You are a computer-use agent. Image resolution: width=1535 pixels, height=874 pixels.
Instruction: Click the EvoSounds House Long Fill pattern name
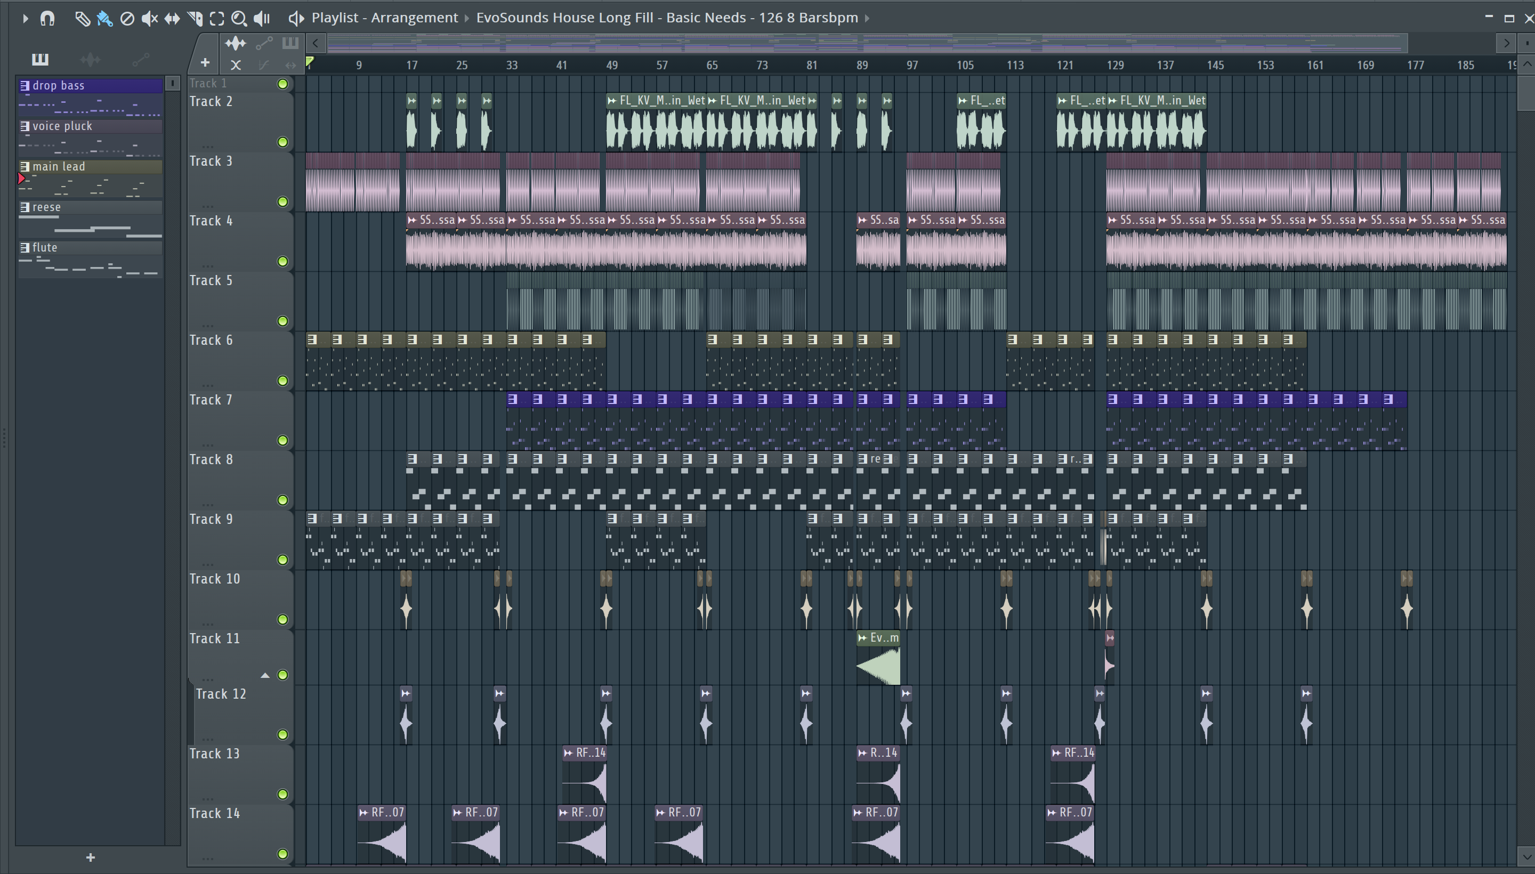(667, 18)
